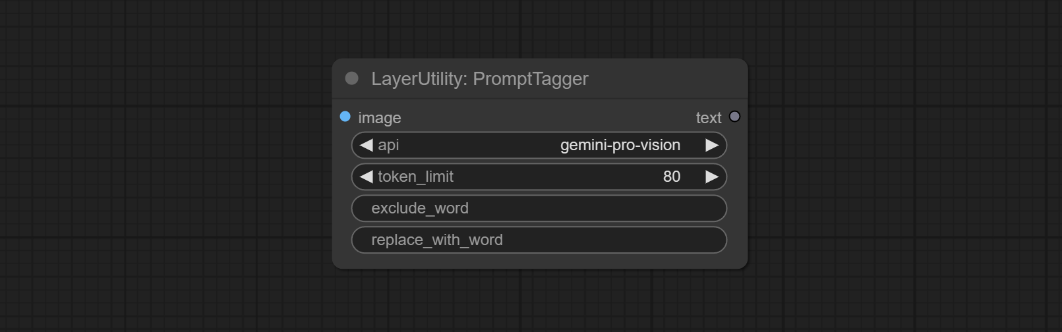The image size is (1062, 332).
Task: Select the LayerUtility: PromptTagger title bar
Action: pos(540,78)
